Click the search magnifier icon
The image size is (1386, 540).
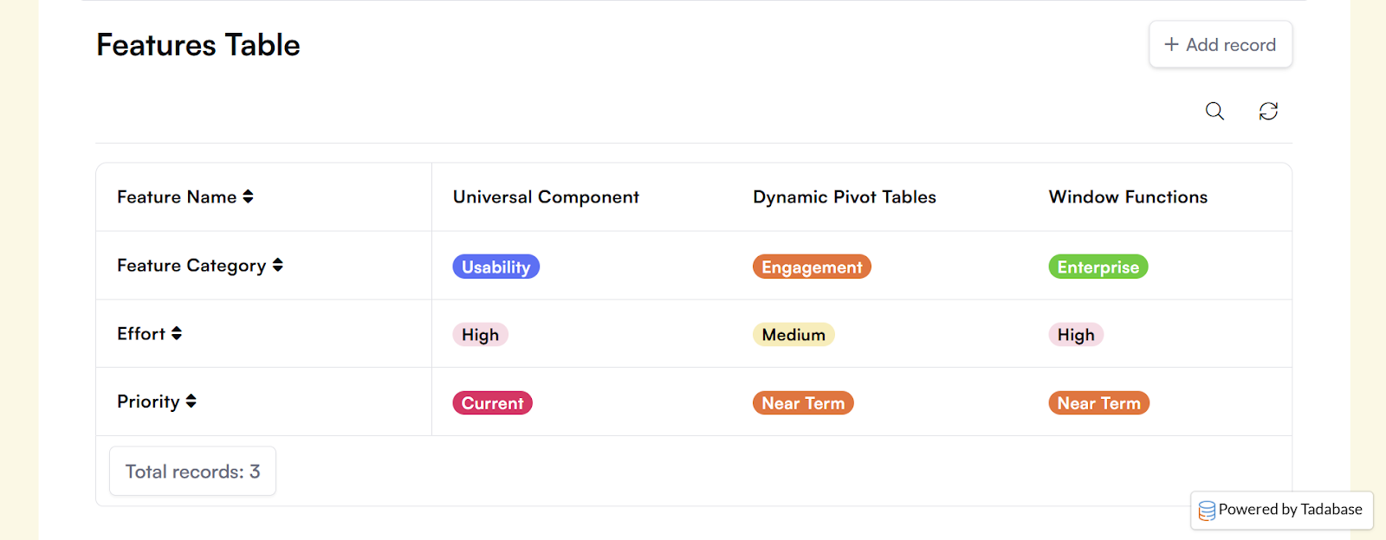click(1214, 111)
